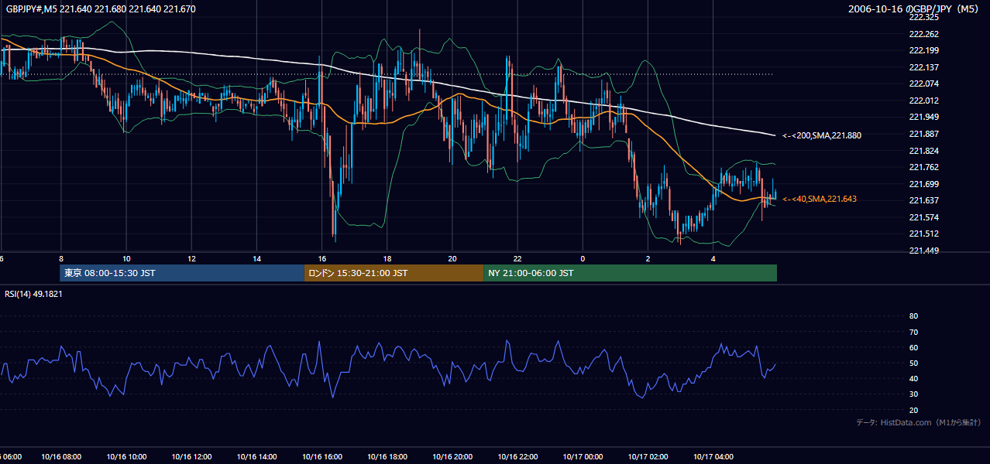The width and height of the screenshot is (990, 464).
Task: Click the RSI 70 level label
Action: click(913, 332)
